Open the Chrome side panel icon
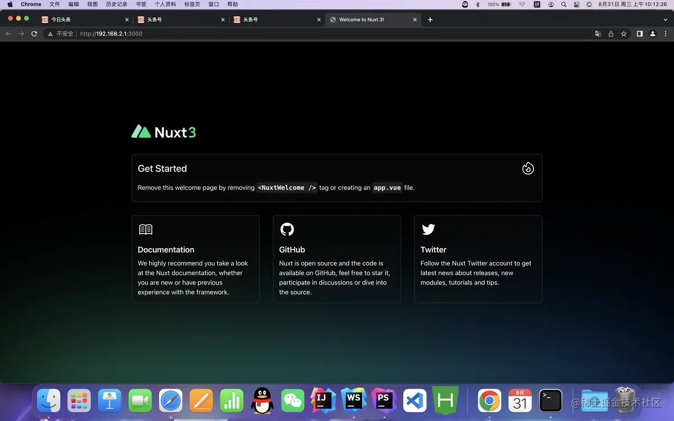Screen dimensions: 674x421 coord(639,34)
